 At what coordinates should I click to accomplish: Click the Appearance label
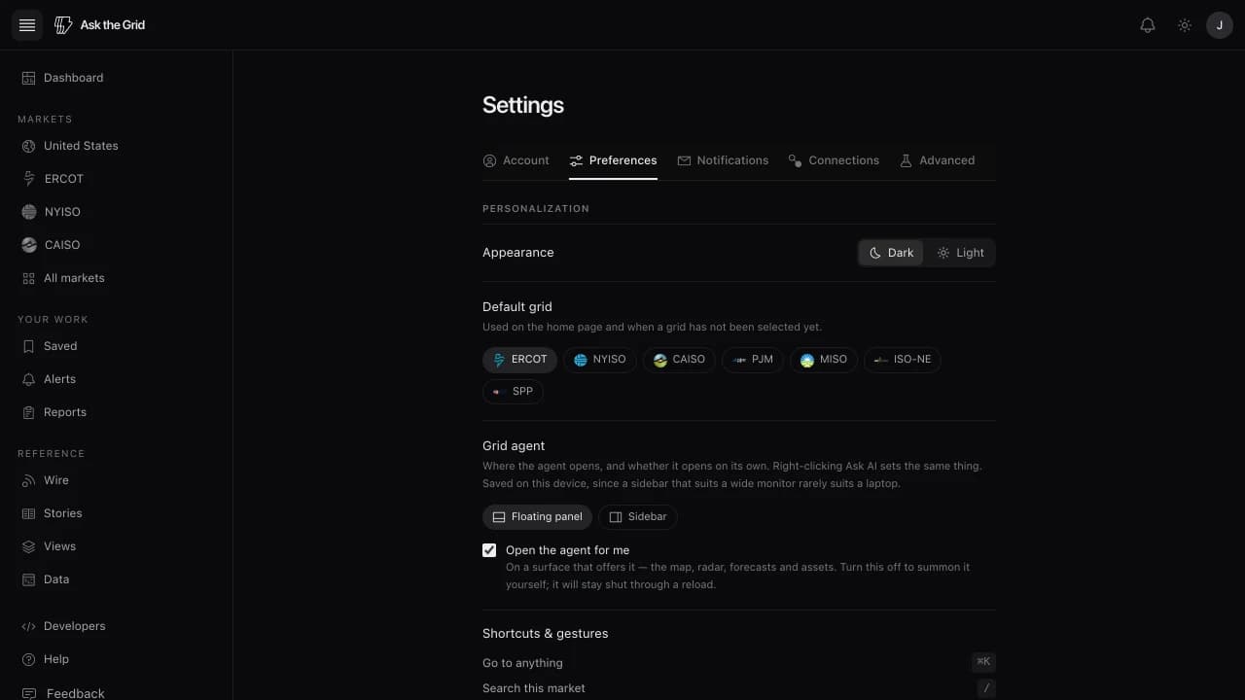[x=518, y=253]
